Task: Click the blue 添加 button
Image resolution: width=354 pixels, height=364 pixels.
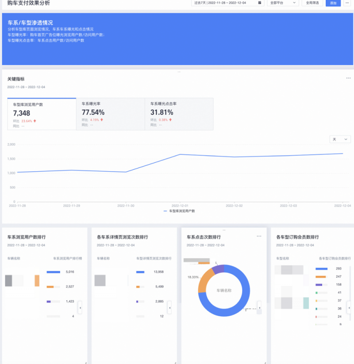Action: [x=333, y=3]
